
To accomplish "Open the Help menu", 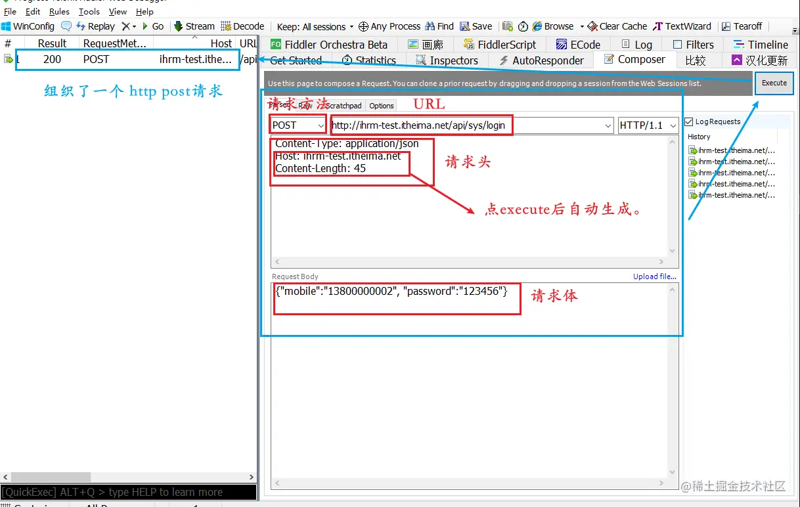I will coord(144,12).
